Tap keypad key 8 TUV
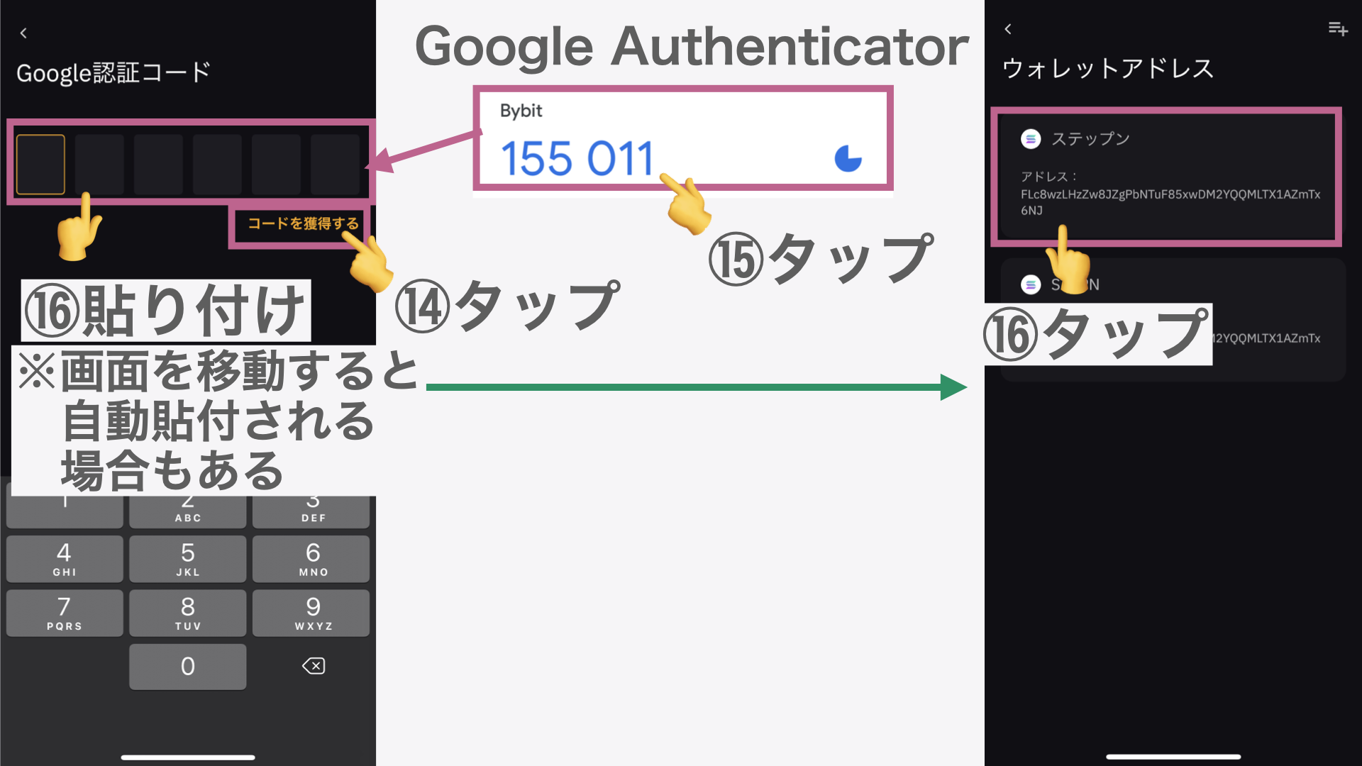 point(188,613)
